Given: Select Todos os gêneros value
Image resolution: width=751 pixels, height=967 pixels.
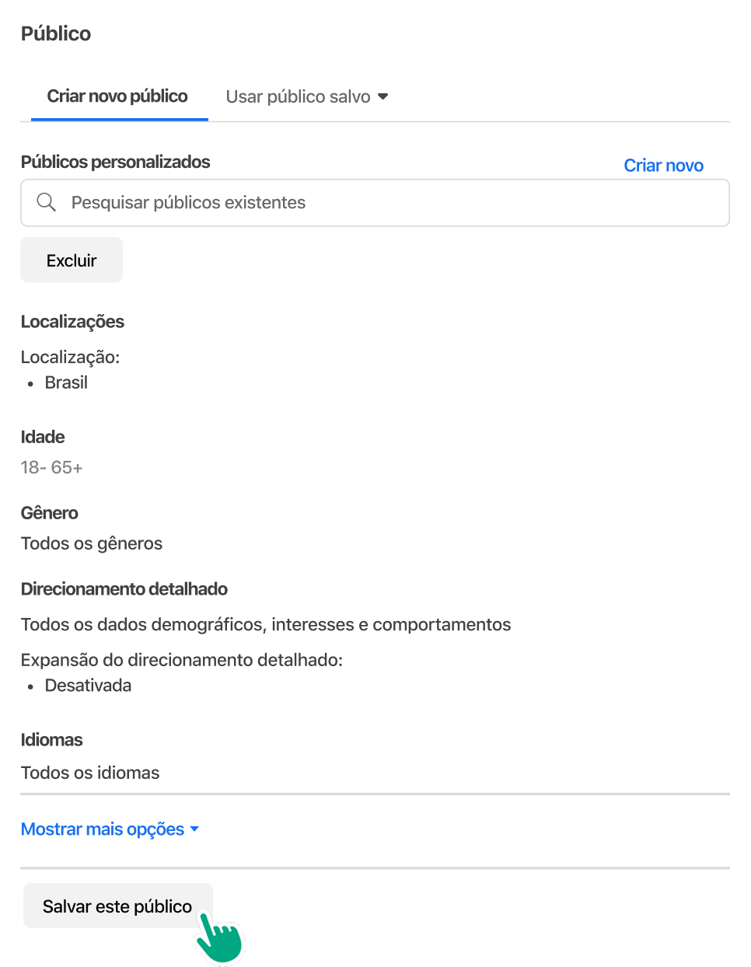Looking at the screenshot, I should (x=92, y=543).
